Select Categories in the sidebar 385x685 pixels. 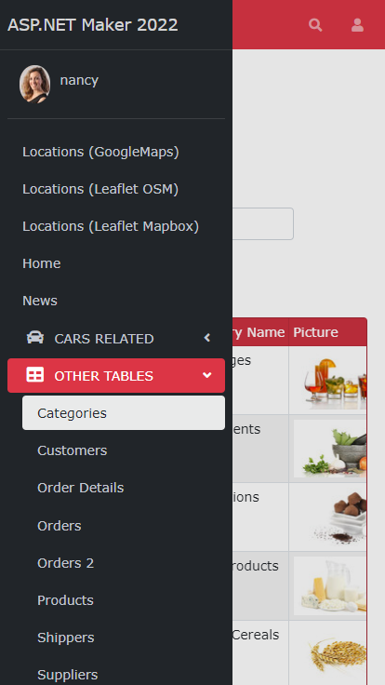click(124, 413)
